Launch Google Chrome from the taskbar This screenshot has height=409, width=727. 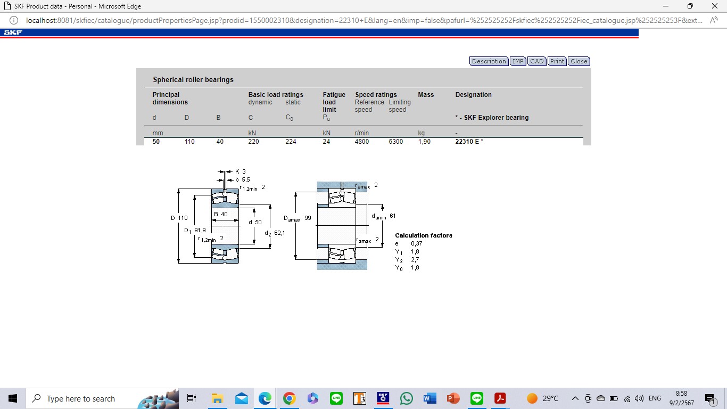(x=289, y=398)
